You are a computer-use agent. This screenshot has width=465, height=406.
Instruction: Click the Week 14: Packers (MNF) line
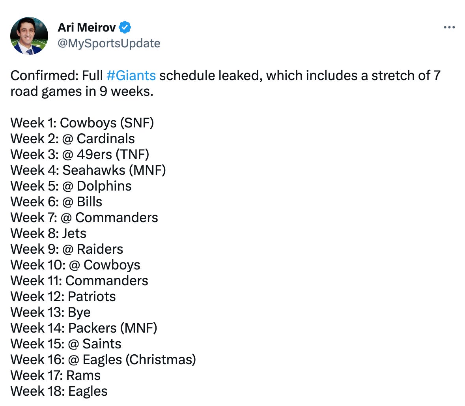[84, 328]
